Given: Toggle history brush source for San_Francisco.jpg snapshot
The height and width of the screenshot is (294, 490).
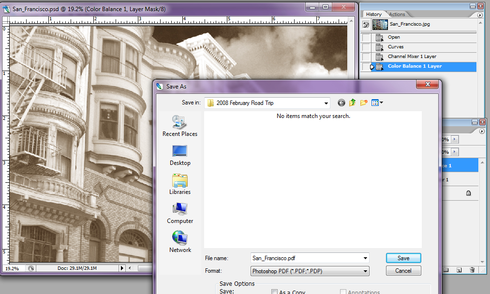Looking at the screenshot, I should coord(366,24).
